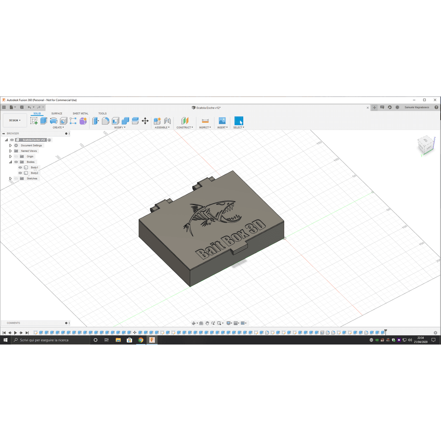Open the MODIFY dropdown menu
This screenshot has width=441, height=441.
pos(120,127)
